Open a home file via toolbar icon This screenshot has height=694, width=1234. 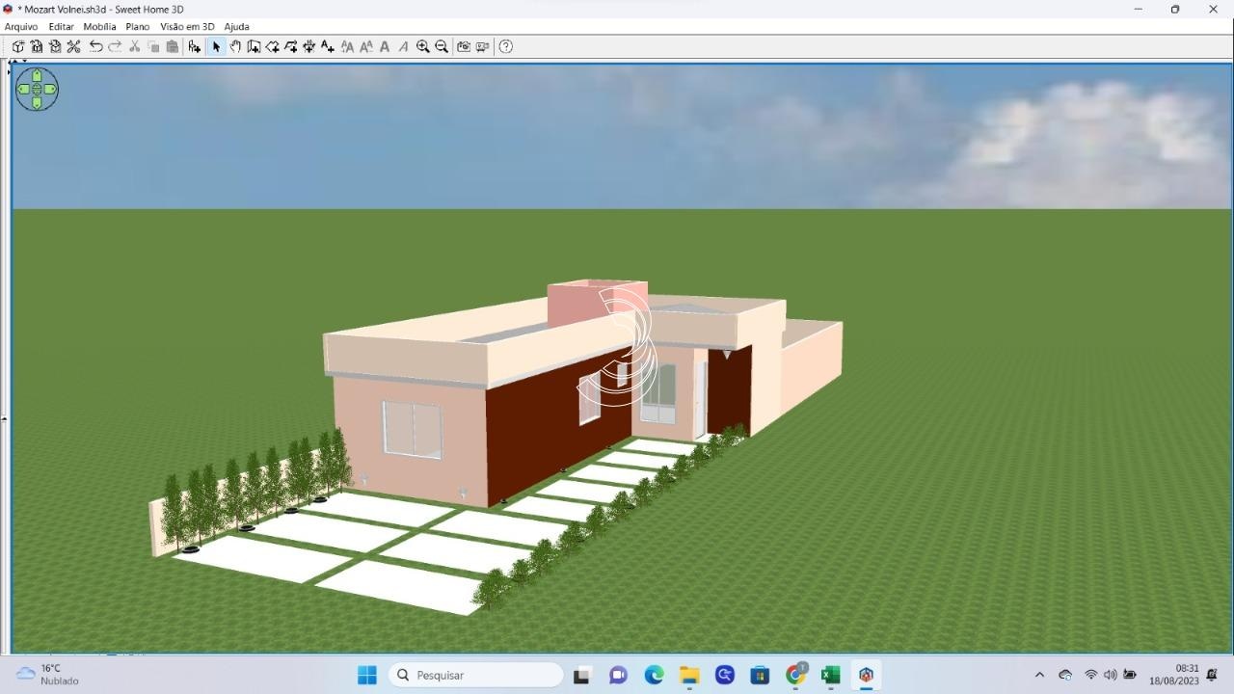[x=37, y=46]
